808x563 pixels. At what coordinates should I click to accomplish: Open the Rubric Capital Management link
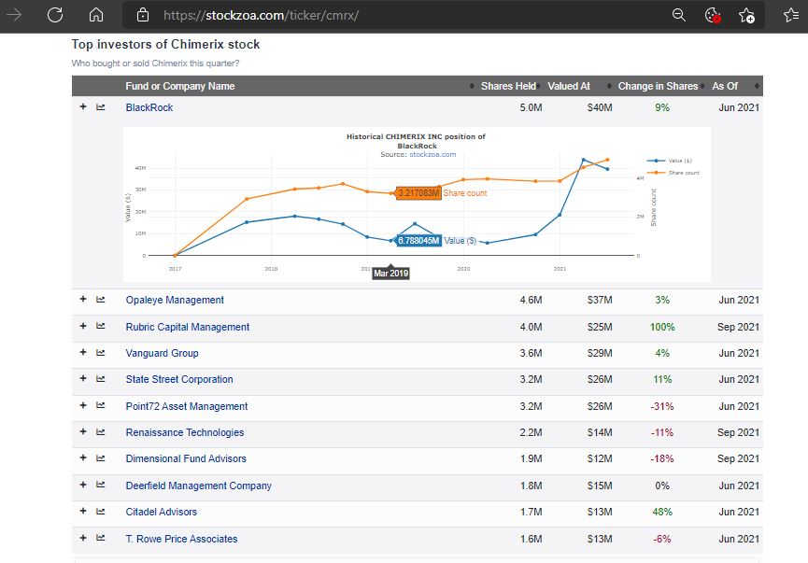(x=188, y=327)
